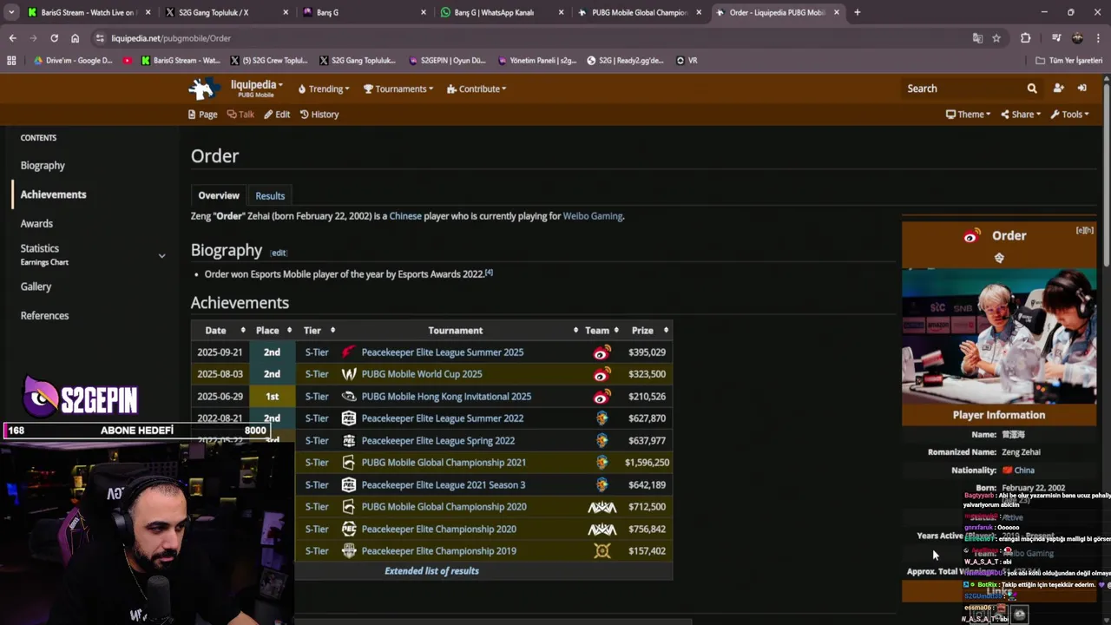Open the Theme dropdown
The width and height of the screenshot is (1111, 625).
pyautogui.click(x=968, y=115)
